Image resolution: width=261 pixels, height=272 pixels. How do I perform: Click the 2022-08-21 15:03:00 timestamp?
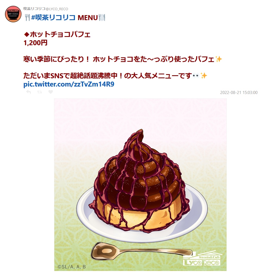239,93
